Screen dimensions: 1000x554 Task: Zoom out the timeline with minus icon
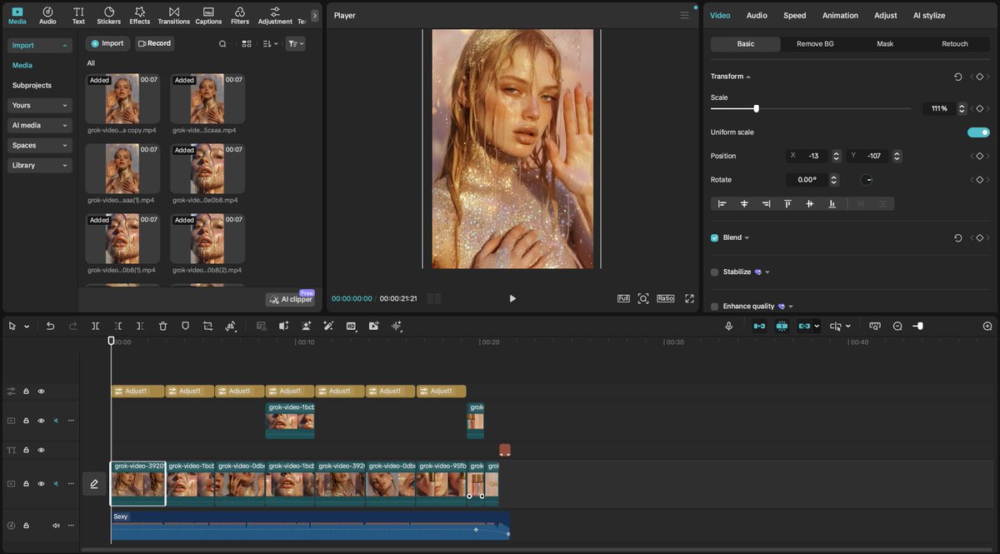pyautogui.click(x=897, y=327)
